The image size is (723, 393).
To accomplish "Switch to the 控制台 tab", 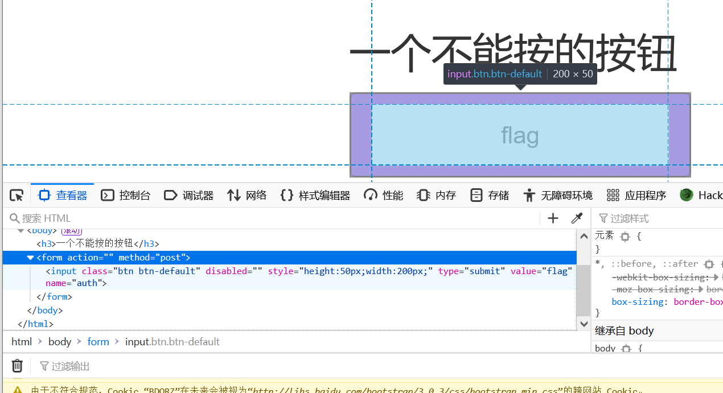I will (126, 195).
